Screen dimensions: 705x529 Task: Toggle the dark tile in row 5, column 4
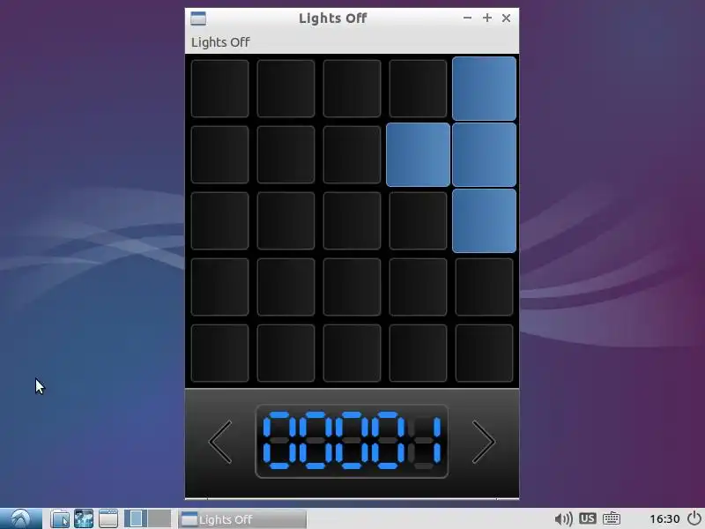point(418,354)
